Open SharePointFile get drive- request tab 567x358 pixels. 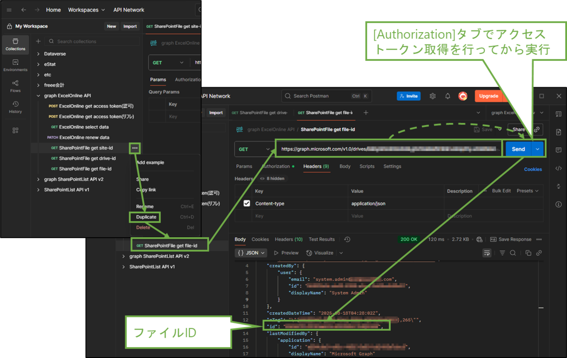click(259, 113)
